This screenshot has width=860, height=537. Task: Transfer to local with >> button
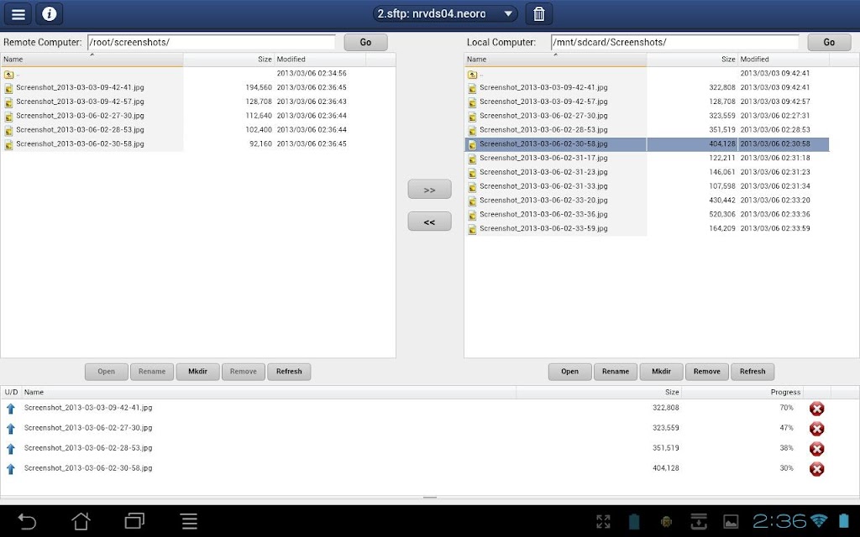429,190
